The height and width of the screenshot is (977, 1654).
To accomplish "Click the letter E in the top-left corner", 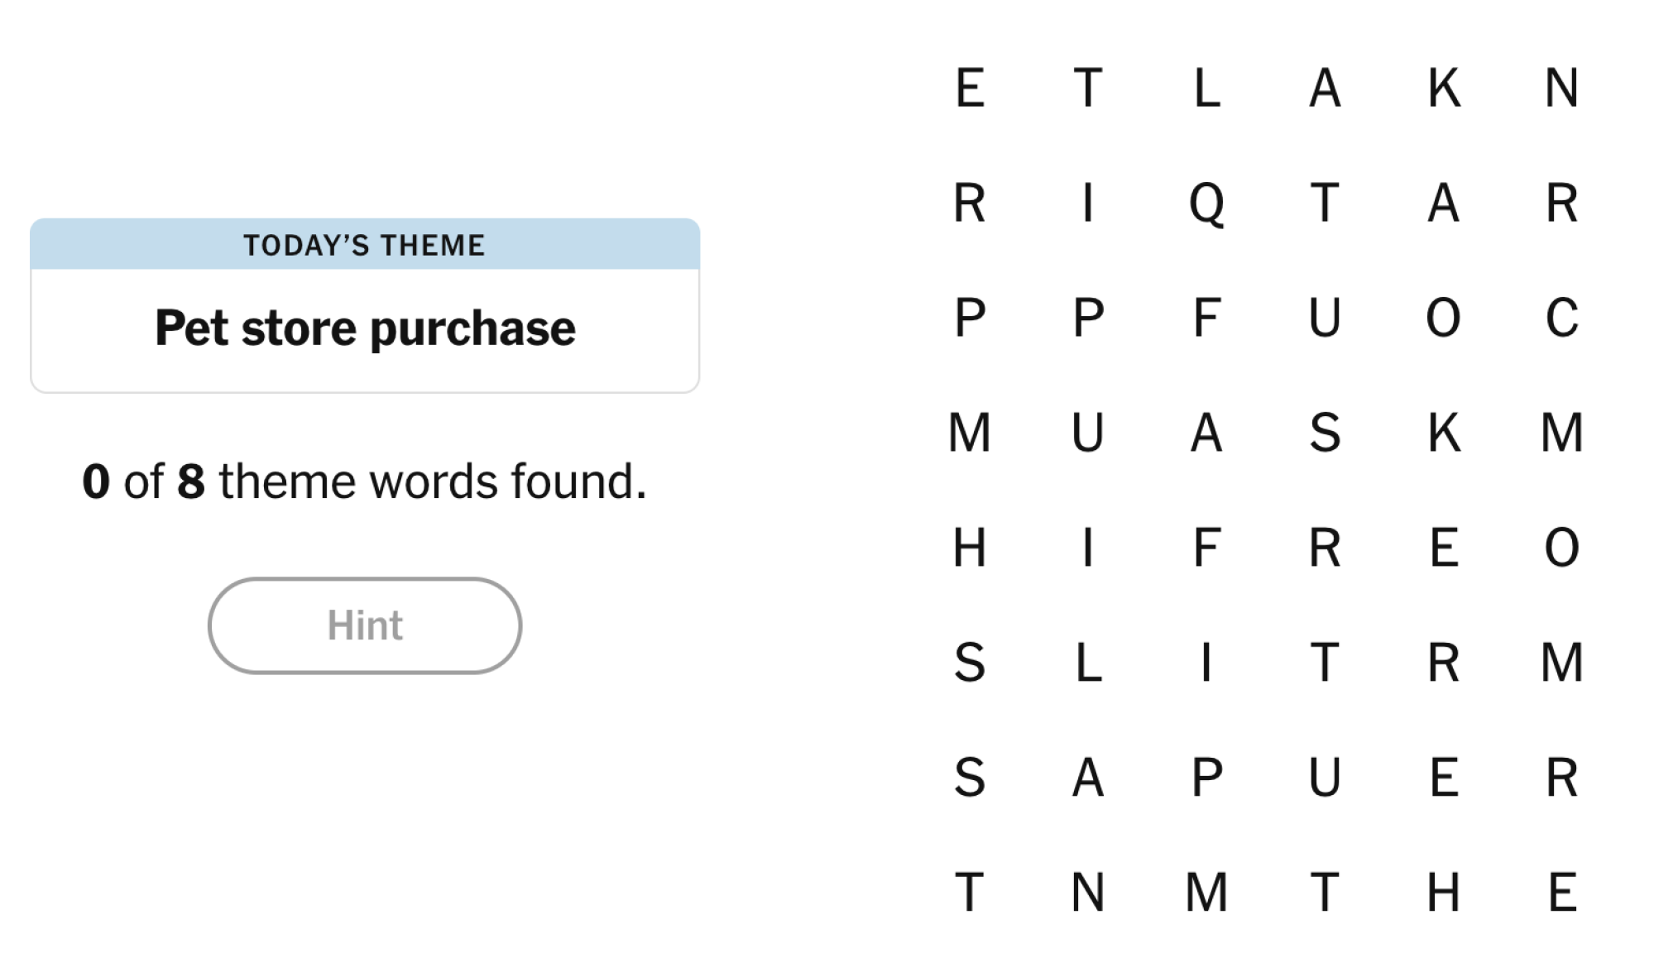I will click(x=968, y=88).
